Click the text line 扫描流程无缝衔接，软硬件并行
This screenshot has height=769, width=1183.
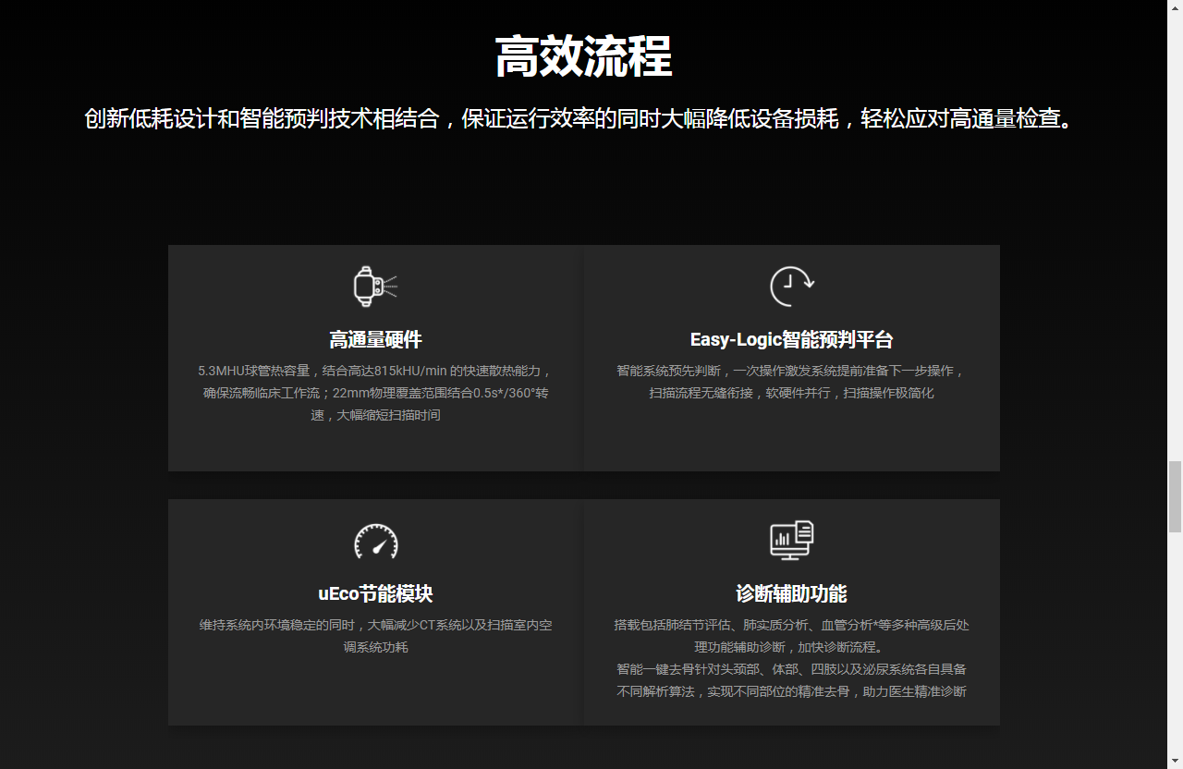point(791,393)
